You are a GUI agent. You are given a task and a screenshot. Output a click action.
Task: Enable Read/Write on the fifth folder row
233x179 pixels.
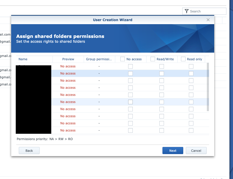(162, 95)
